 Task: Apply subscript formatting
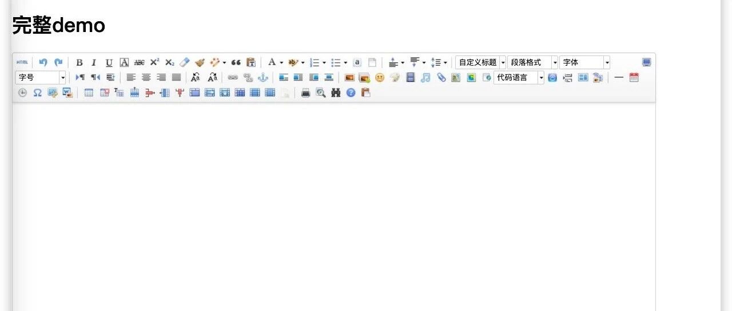coord(169,62)
